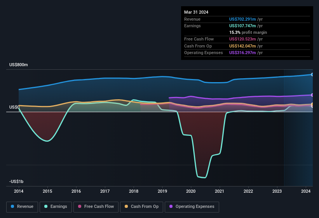Click the orange Cash From Op end marker
This screenshot has height=218, width=319.
pyautogui.click(x=312, y=104)
